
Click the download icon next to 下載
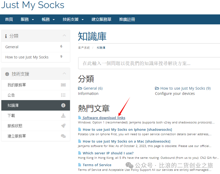click(63, 116)
